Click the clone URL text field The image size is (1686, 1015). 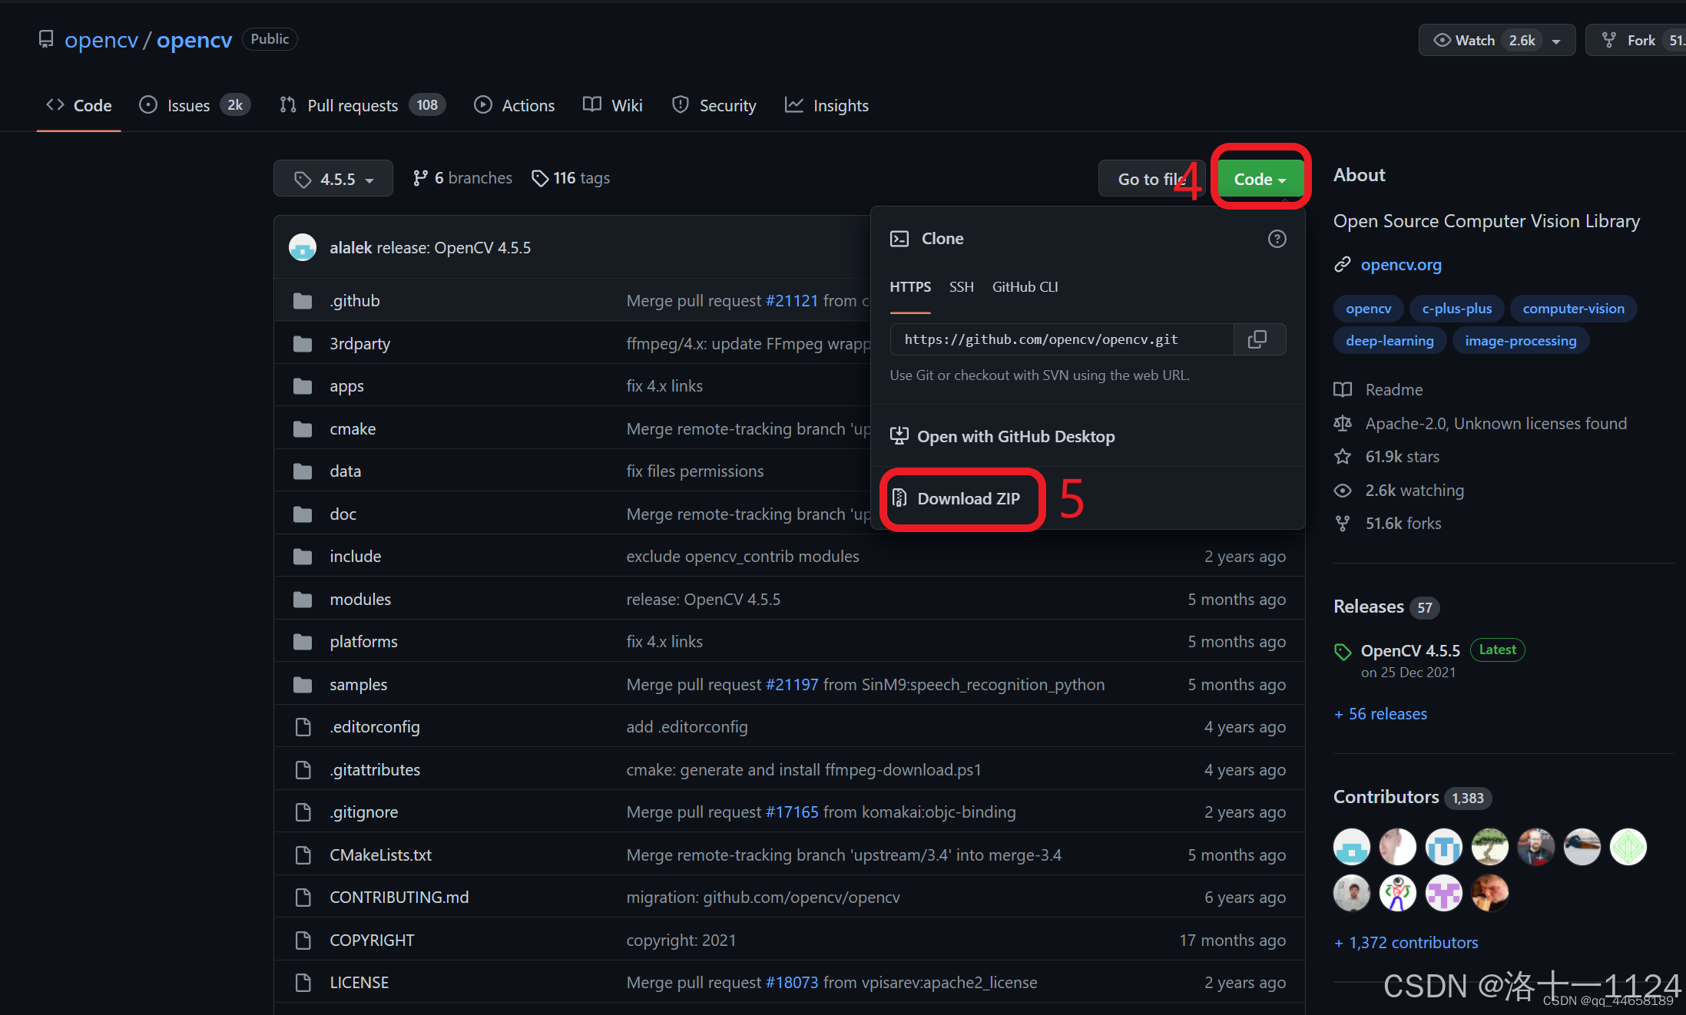point(1060,339)
